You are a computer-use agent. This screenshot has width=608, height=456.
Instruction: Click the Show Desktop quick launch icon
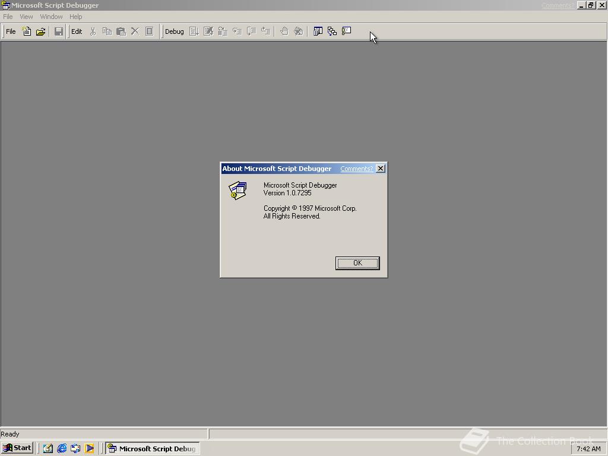click(x=47, y=449)
